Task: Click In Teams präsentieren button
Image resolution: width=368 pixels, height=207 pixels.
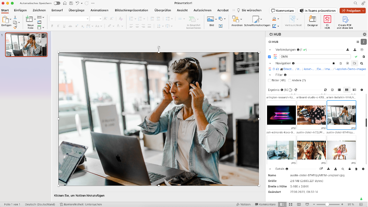Action: (318, 11)
